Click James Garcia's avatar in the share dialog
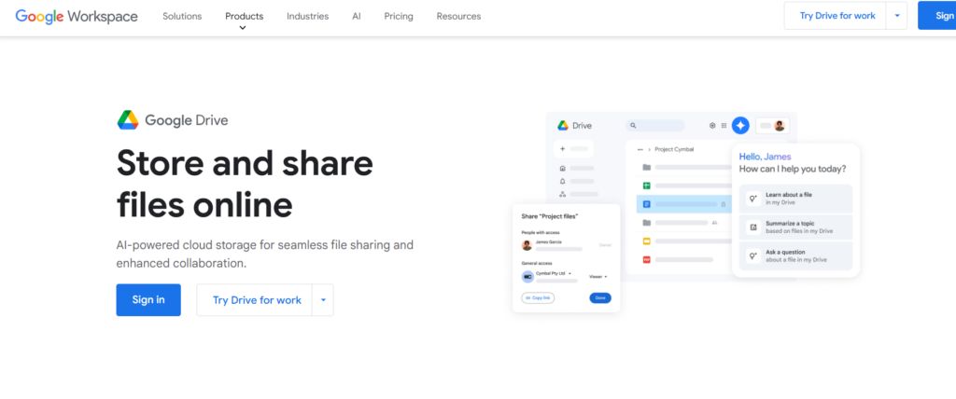The height and width of the screenshot is (399, 956). (x=527, y=245)
